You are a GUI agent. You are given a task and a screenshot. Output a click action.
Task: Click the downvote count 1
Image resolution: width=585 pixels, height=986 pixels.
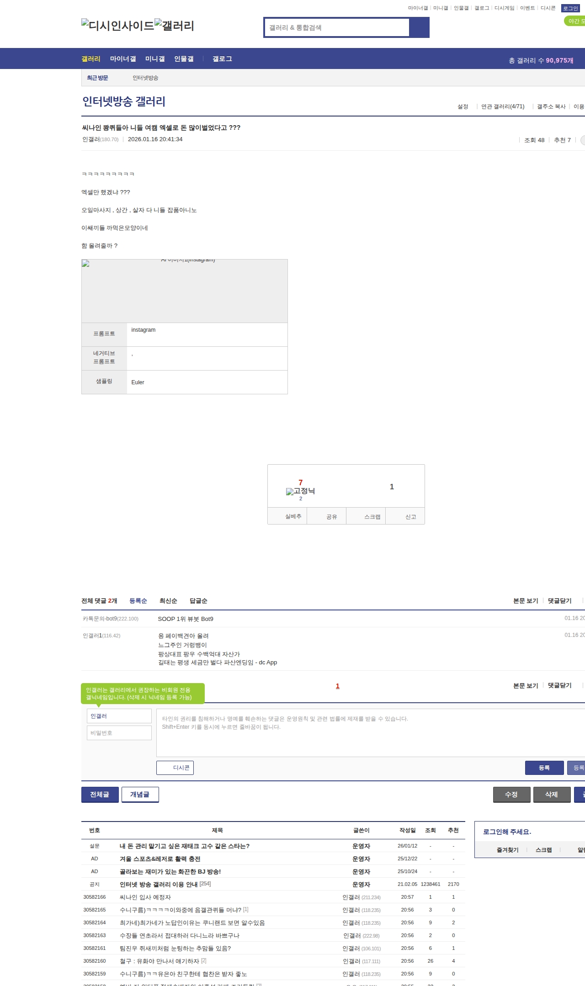click(x=392, y=487)
